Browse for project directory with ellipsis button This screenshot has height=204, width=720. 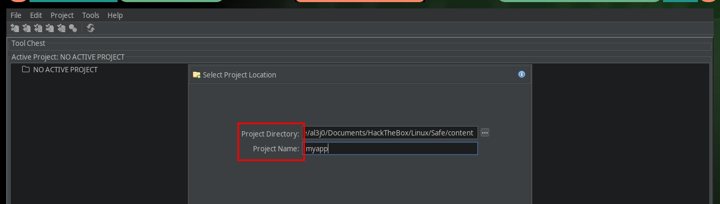[x=485, y=132]
